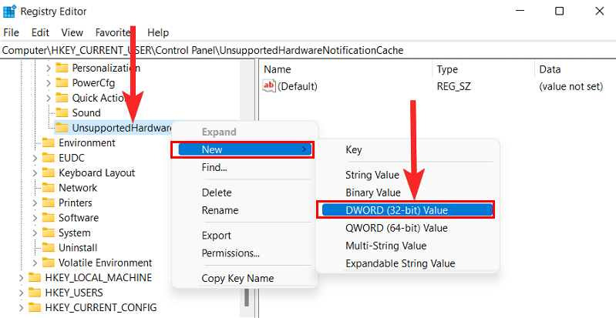The image size is (616, 318).
Task: Click the Uninstall folder icon
Action: (48, 248)
